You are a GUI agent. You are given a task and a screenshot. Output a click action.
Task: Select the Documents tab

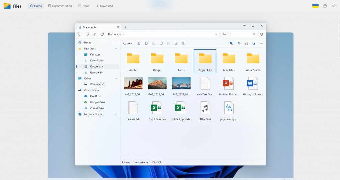click(99, 27)
